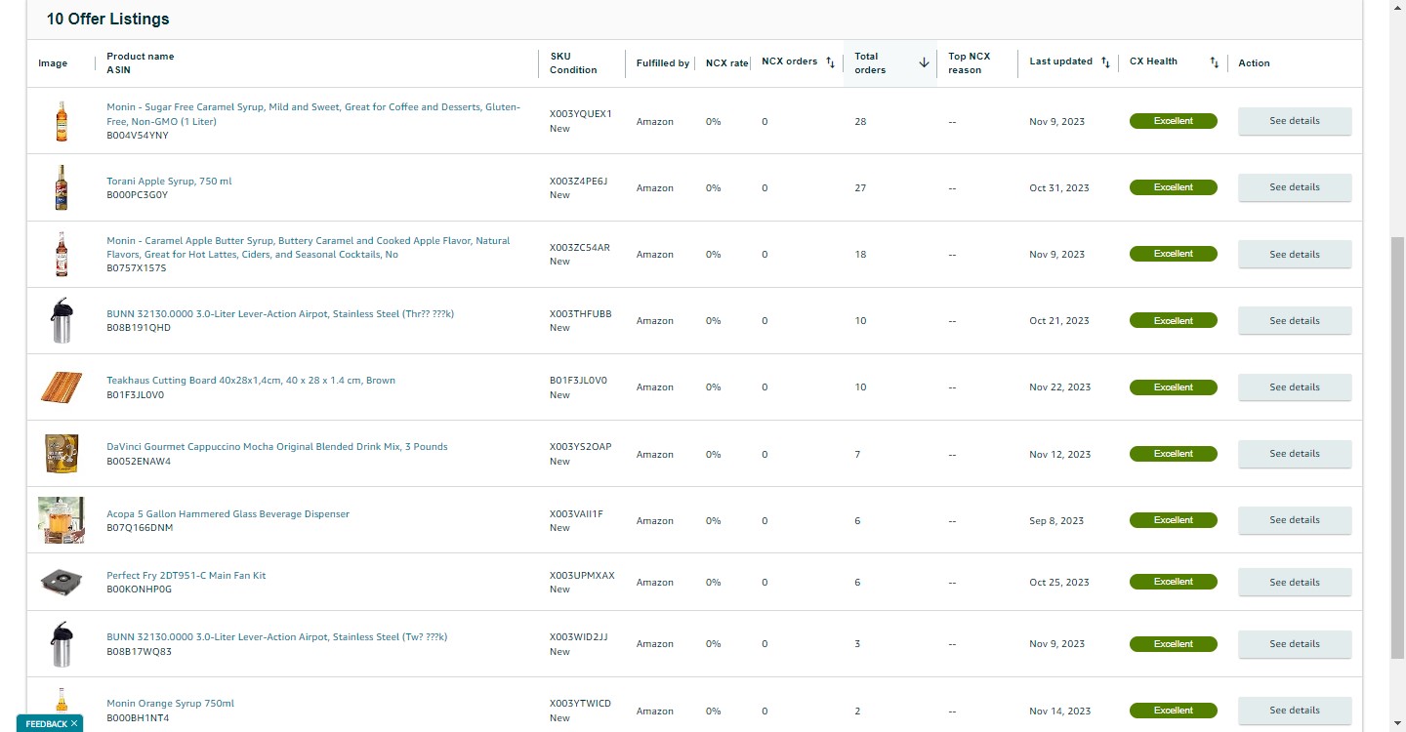Screen dimensions: 1406x732
Task: Select the SKU X003YQUEX1 cell
Action: pos(581,114)
